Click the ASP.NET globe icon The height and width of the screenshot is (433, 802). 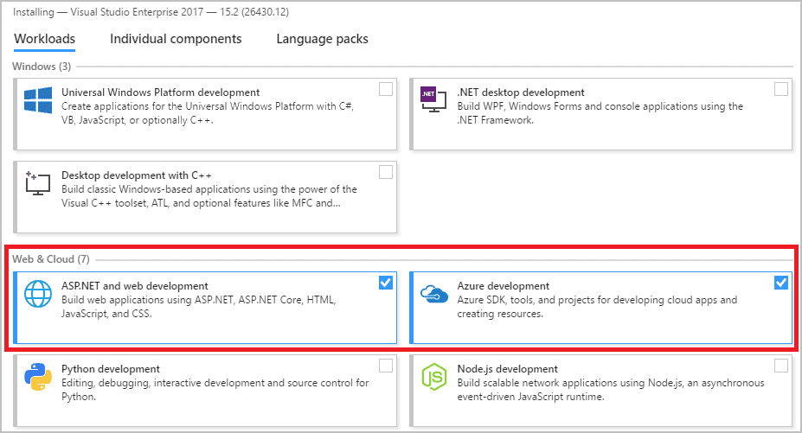click(38, 295)
